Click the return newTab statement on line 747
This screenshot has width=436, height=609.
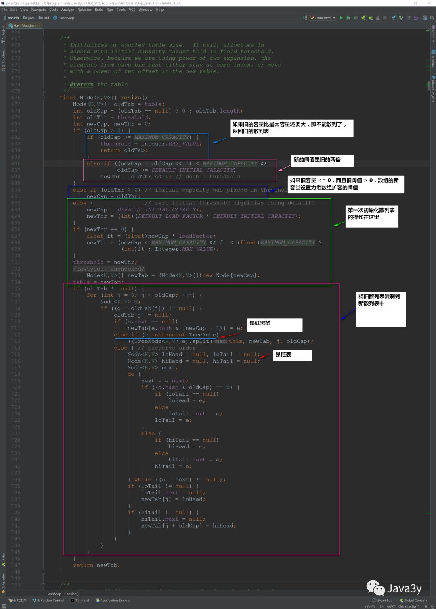pos(96,565)
